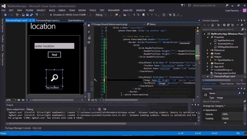Click the swap panes icon between designer and XAML

tap(89, 32)
